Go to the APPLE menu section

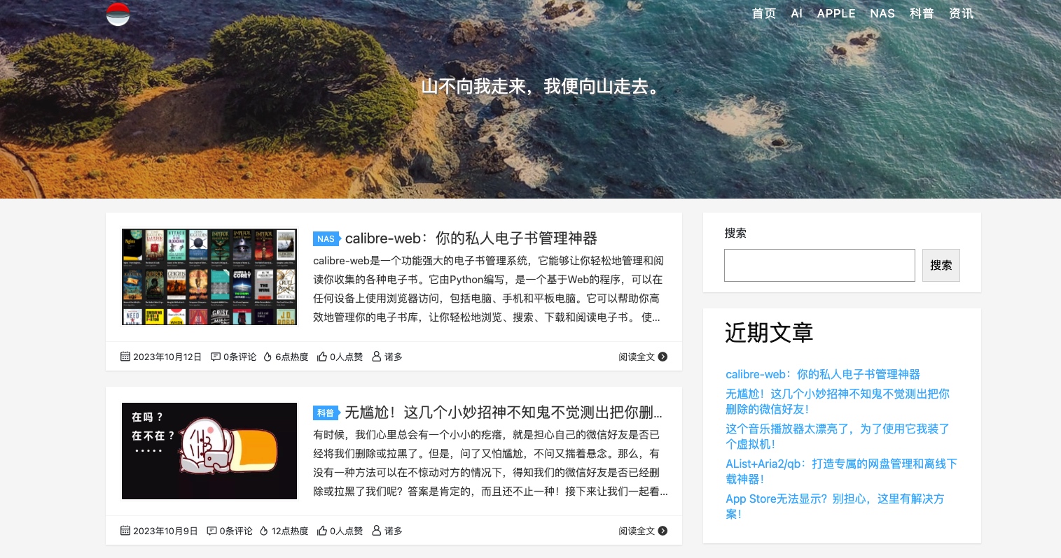836,13
